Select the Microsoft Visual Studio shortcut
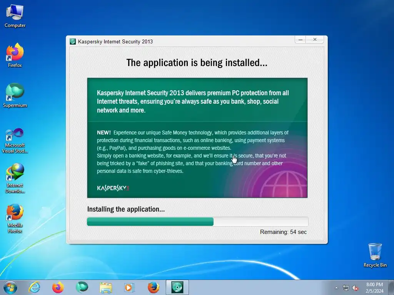The image size is (394, 295). [15, 141]
